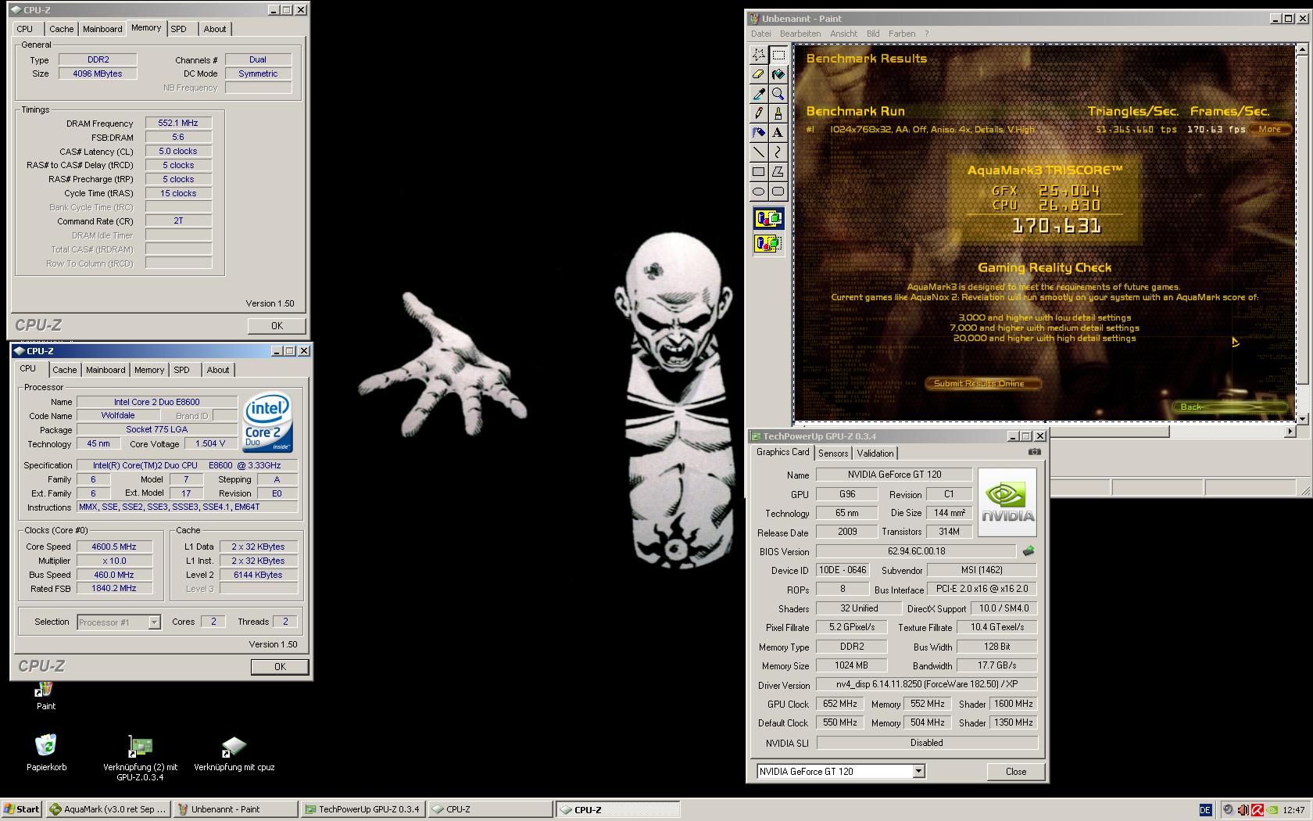
Task: Click the Core Speed 4600.5 MHz field
Action: click(114, 547)
